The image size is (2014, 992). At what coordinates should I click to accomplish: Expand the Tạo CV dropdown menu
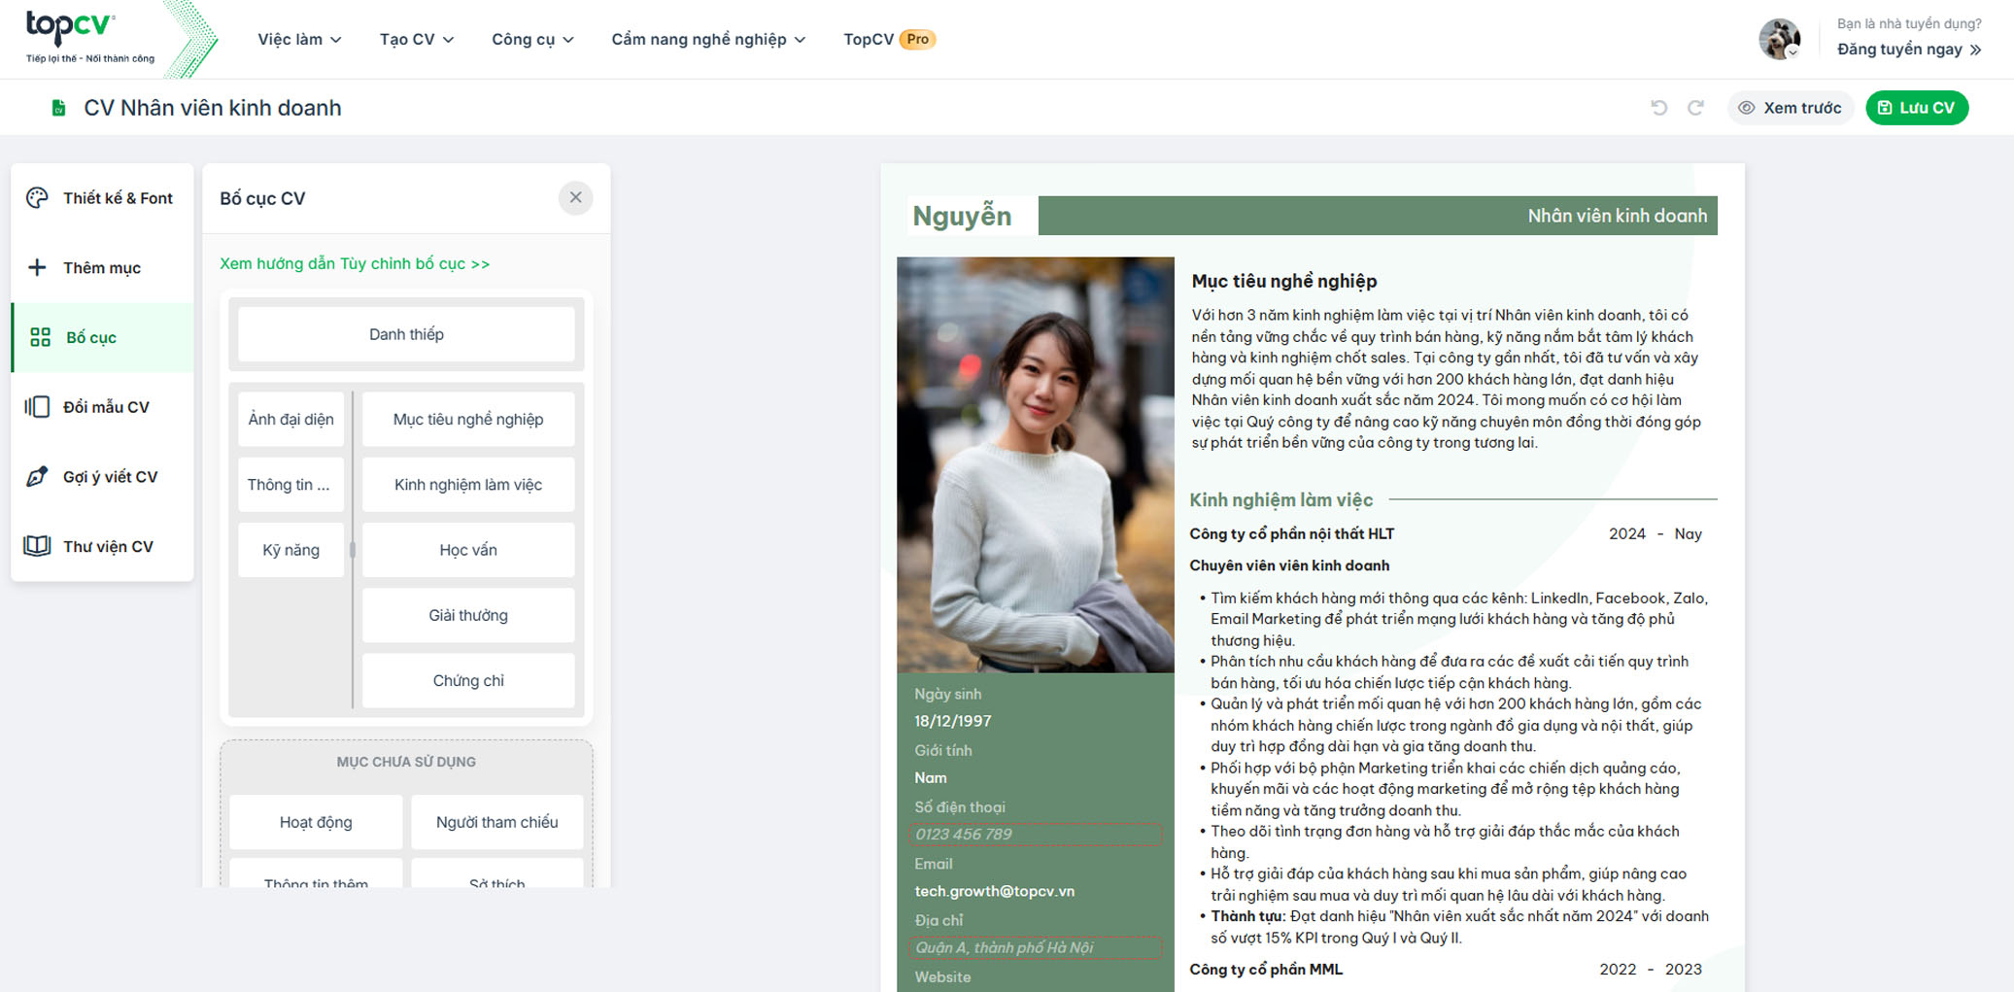tap(416, 39)
